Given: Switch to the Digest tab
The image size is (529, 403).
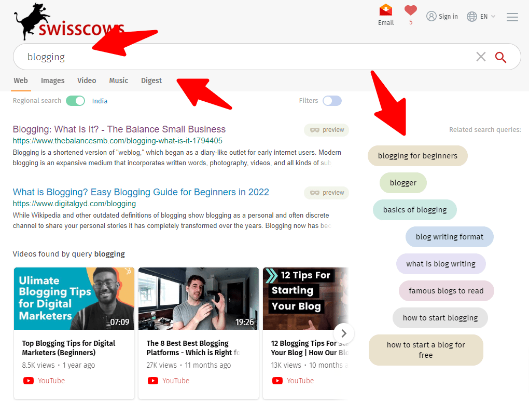Looking at the screenshot, I should [151, 80].
